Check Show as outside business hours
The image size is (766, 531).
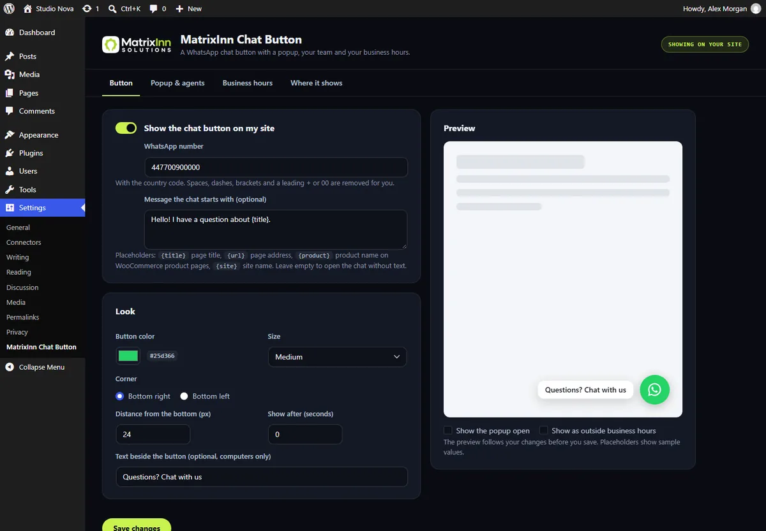click(x=543, y=430)
